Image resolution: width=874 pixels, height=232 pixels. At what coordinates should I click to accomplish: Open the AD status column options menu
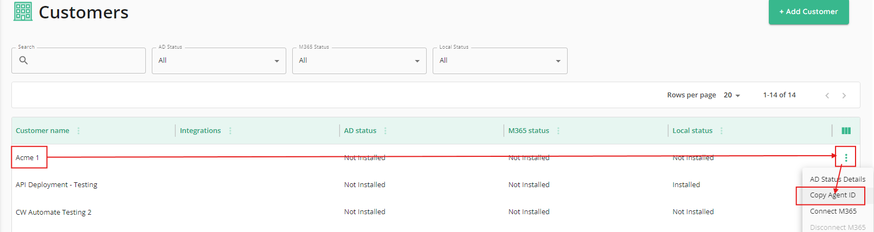click(385, 131)
